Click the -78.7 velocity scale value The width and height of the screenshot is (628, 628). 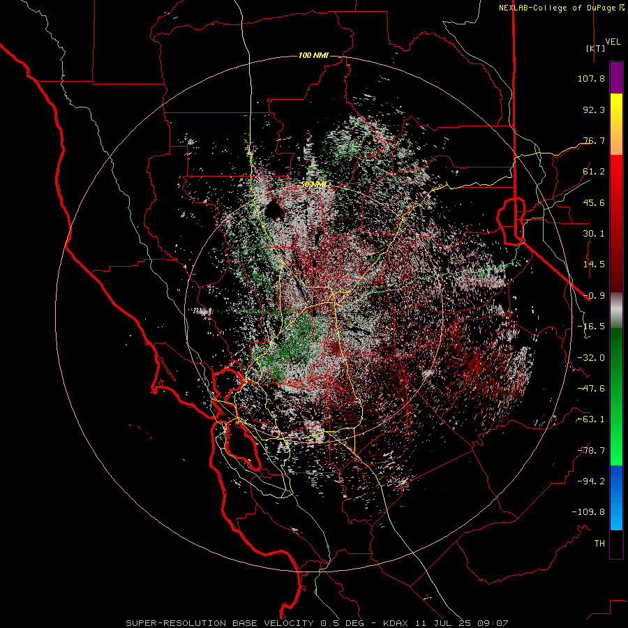[591, 451]
